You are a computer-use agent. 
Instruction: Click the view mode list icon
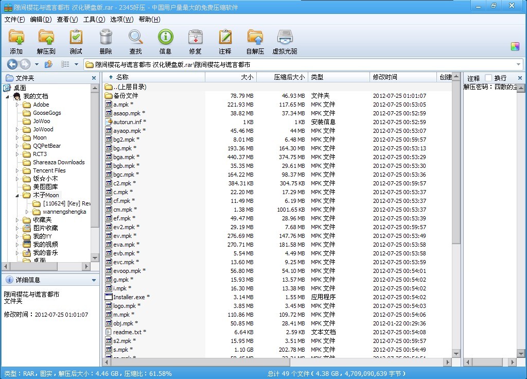click(65, 64)
